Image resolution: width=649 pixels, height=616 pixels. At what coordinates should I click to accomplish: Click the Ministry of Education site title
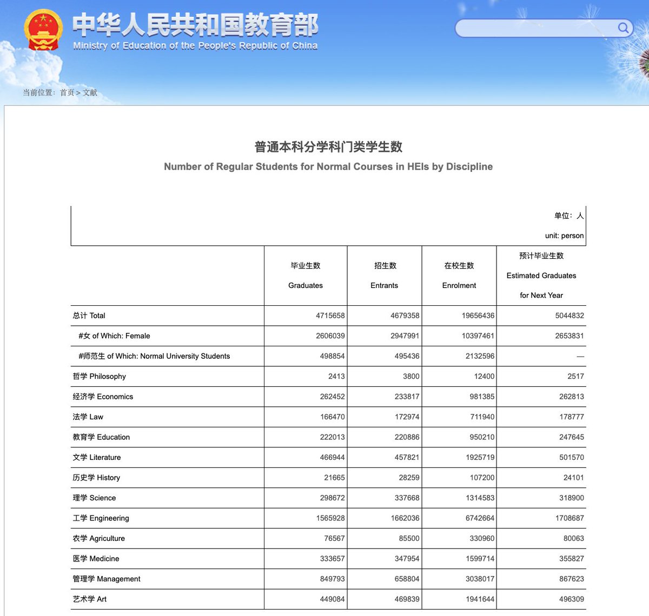(x=195, y=31)
